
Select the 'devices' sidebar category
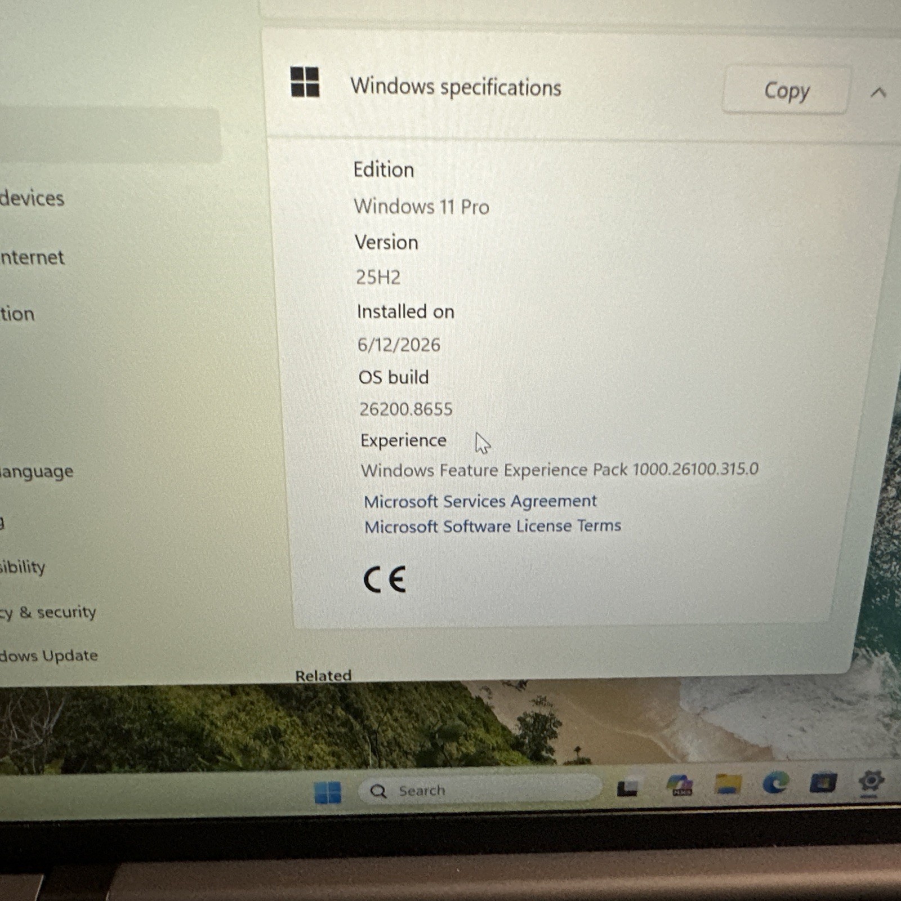(x=32, y=198)
